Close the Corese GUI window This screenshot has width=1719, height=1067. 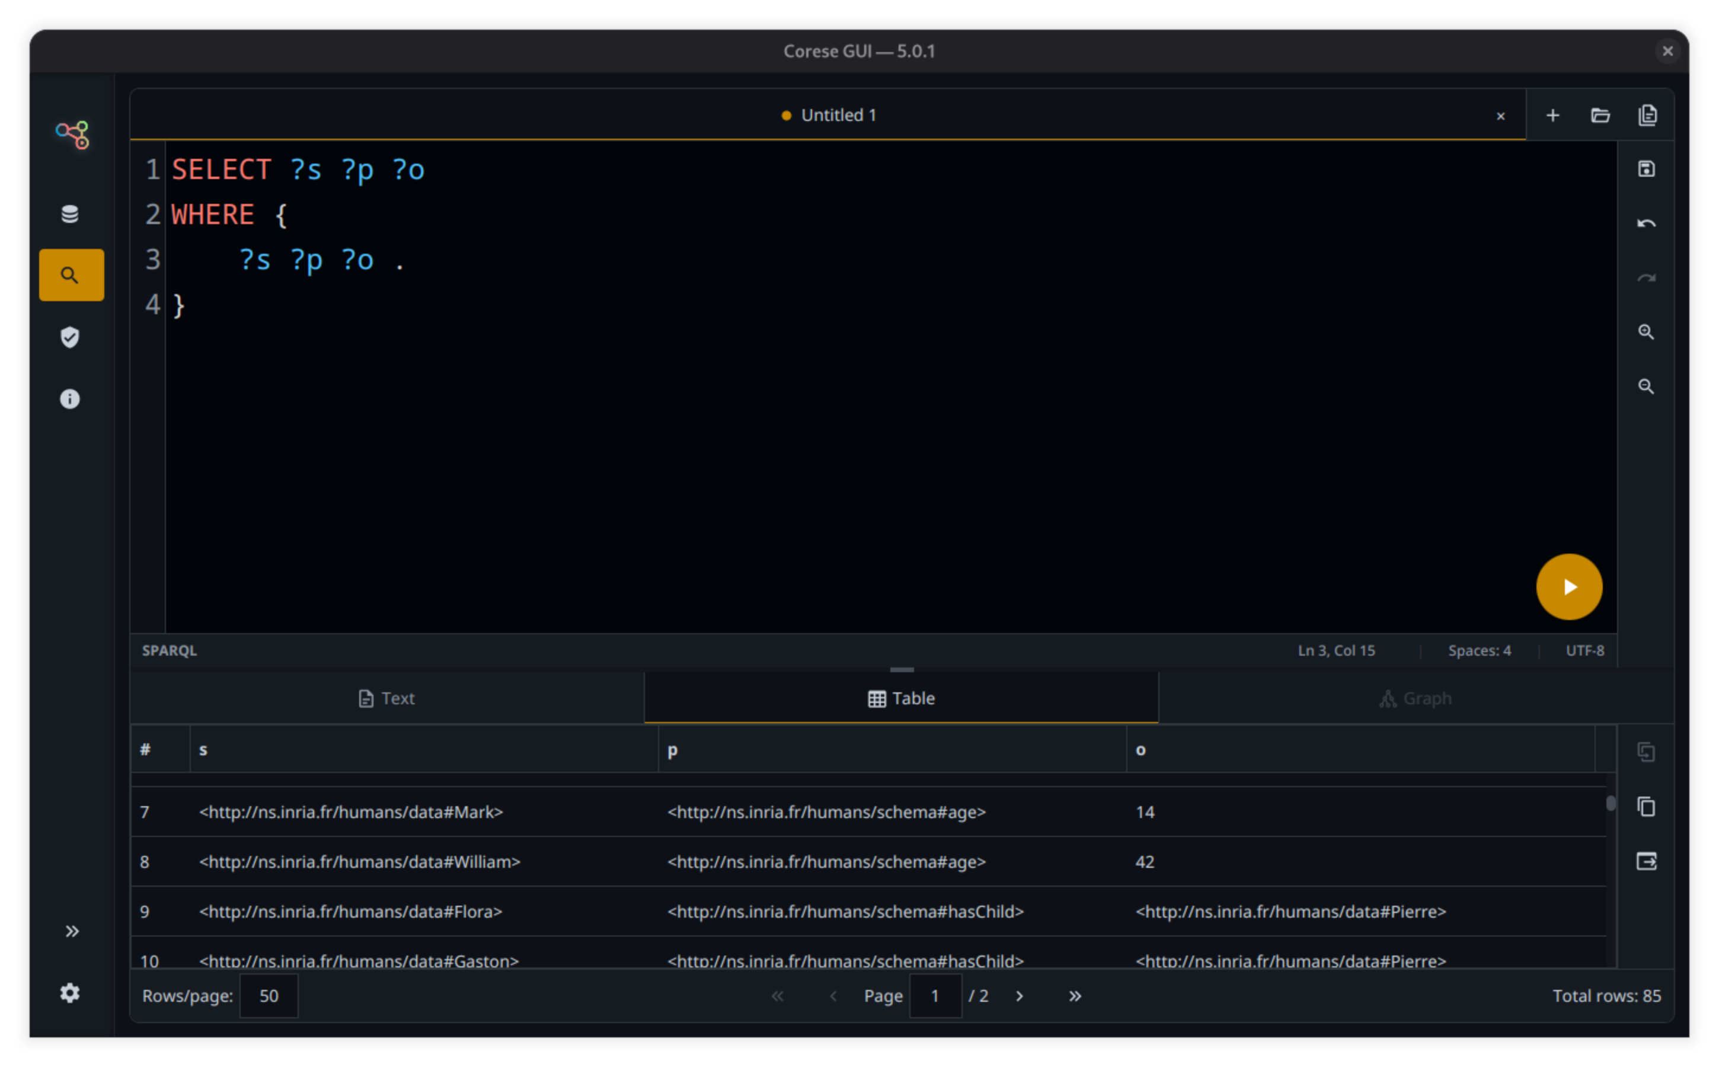1667,51
